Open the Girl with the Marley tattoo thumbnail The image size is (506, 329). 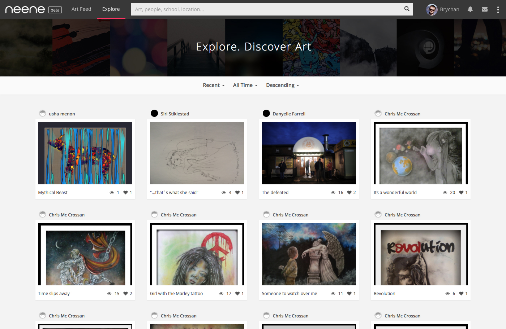tap(197, 254)
